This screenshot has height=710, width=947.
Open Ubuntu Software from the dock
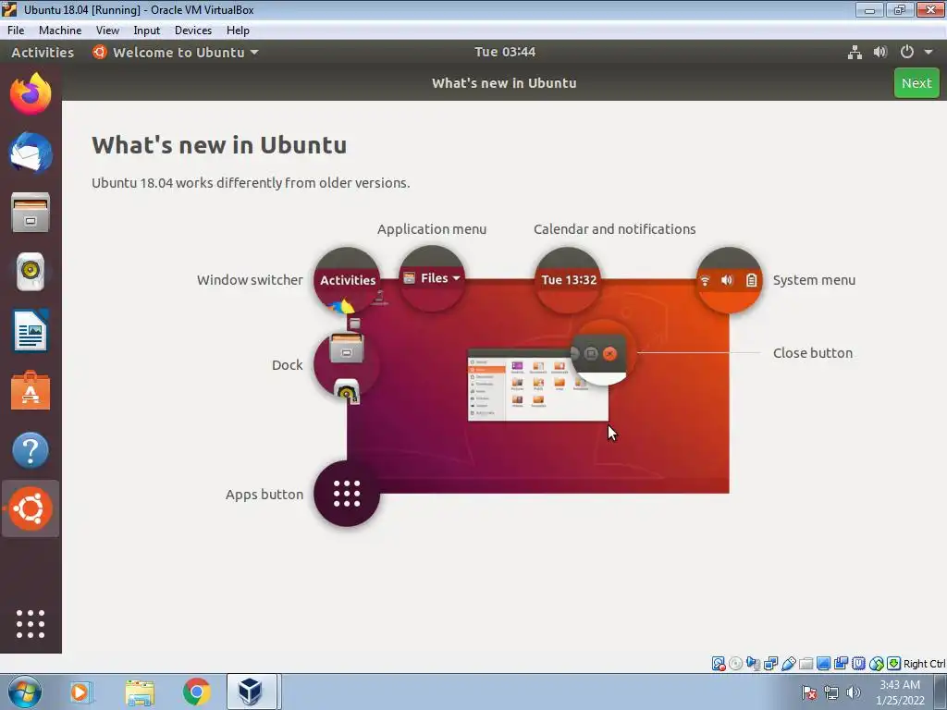(x=31, y=390)
